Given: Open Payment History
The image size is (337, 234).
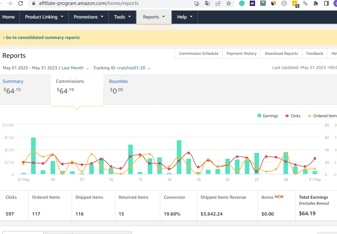Looking at the screenshot, I should [242, 53].
